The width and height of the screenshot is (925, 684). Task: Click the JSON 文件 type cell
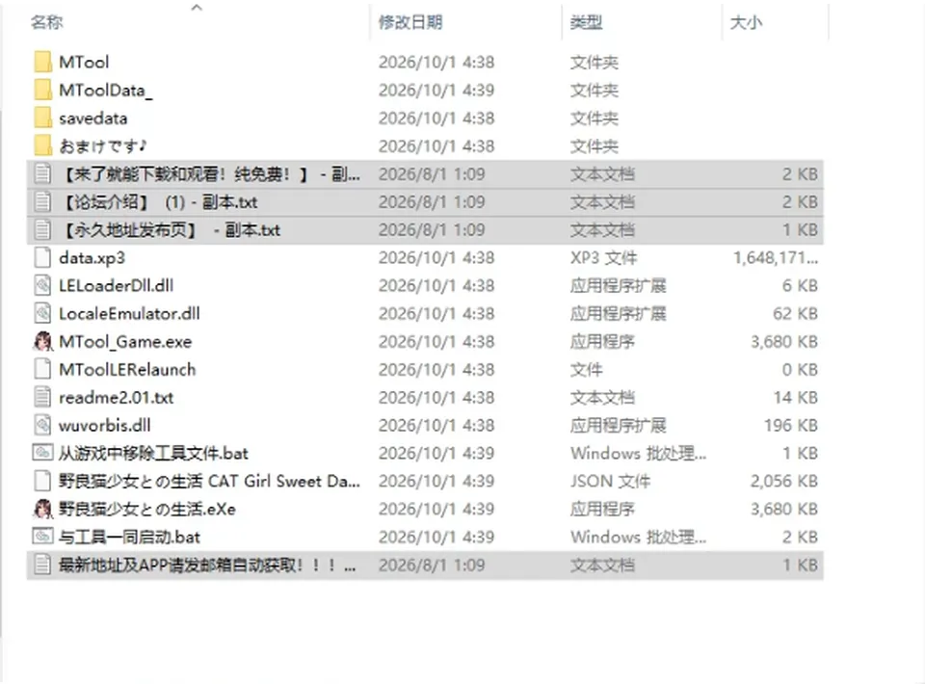pyautogui.click(x=610, y=481)
